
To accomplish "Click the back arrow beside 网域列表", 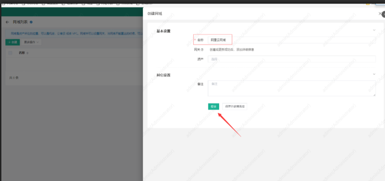I will click(7, 22).
